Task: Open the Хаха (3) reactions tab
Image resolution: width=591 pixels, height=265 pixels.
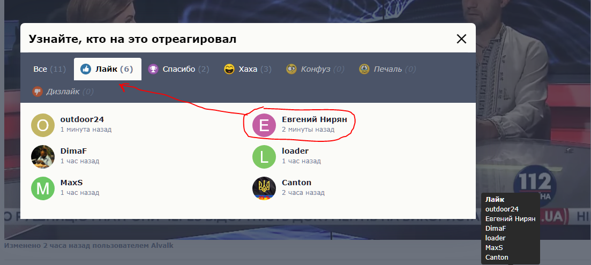Action: coord(247,69)
